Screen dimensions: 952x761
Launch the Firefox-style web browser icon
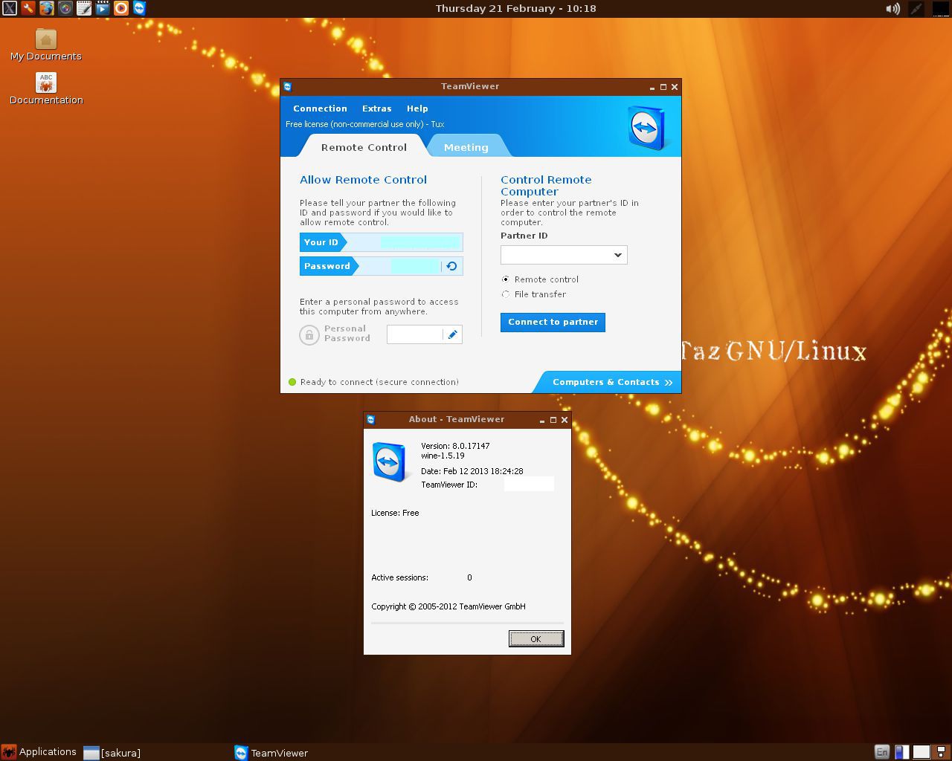coord(46,8)
